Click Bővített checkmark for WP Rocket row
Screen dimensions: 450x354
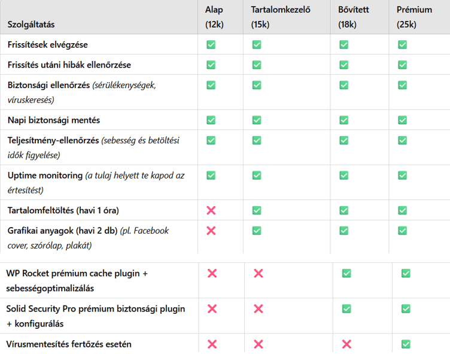click(x=346, y=273)
